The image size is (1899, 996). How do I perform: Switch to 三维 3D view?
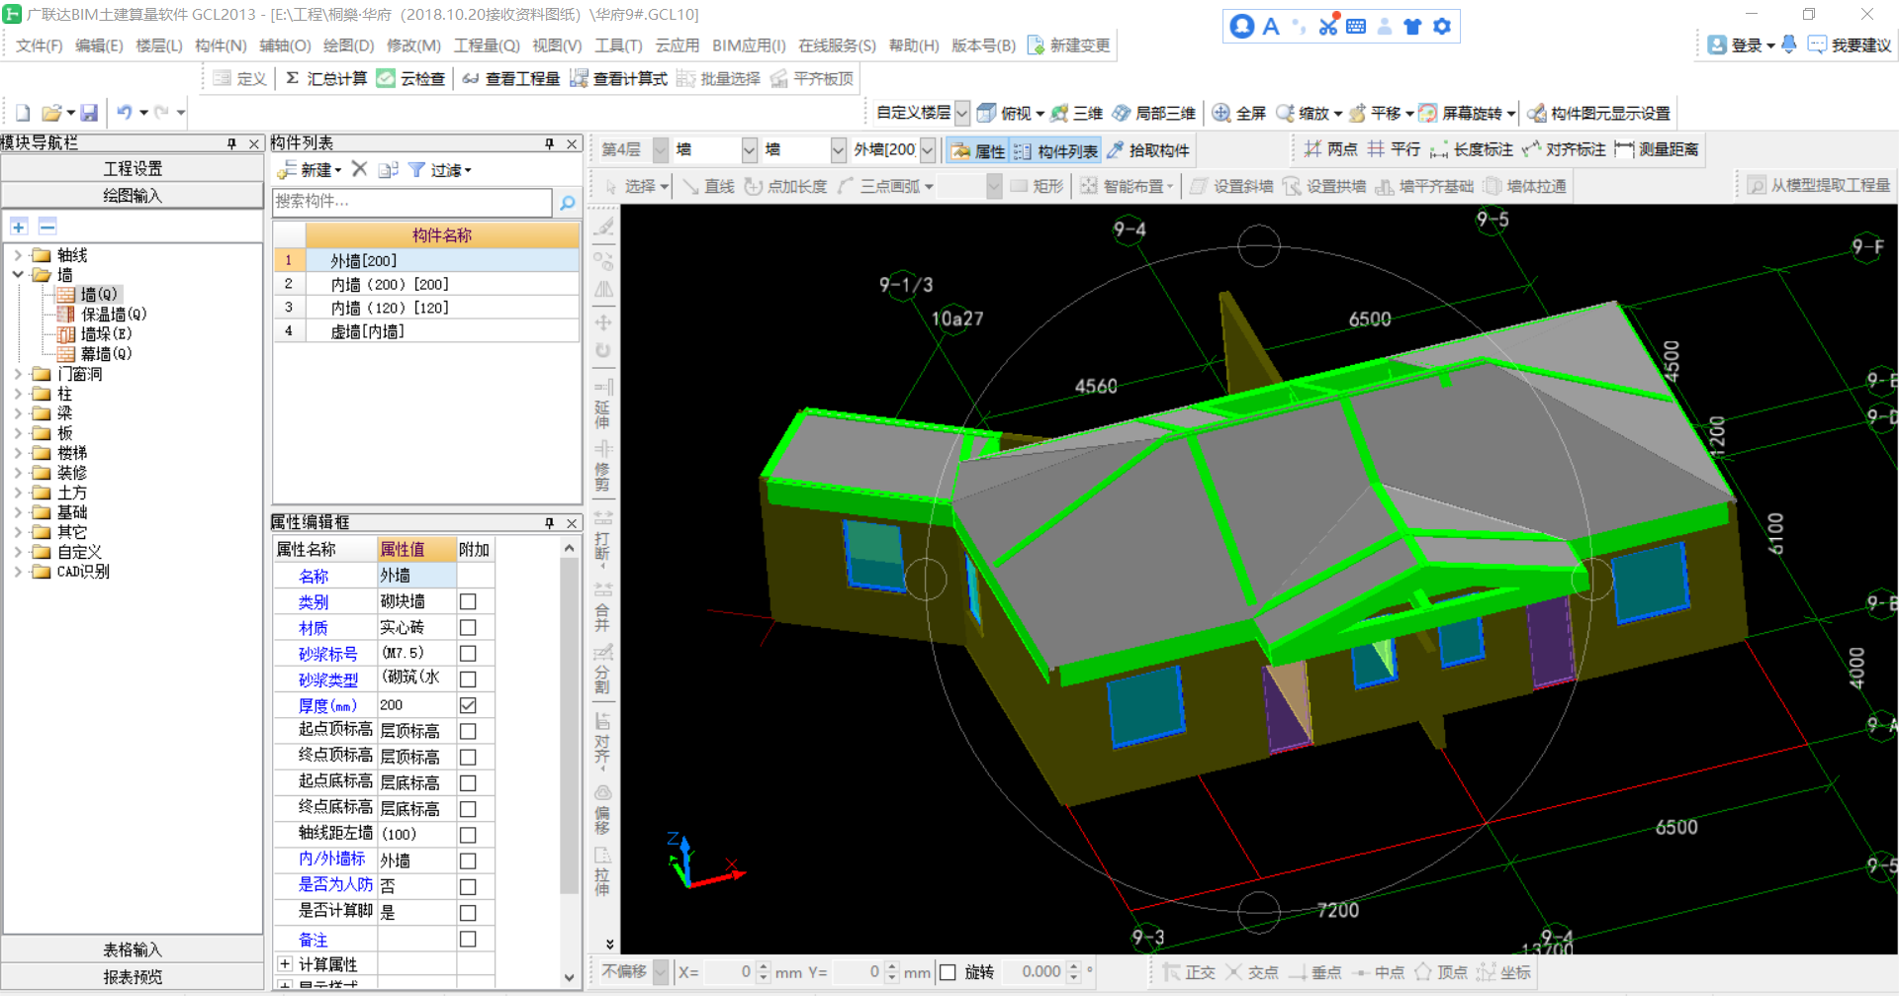tap(1077, 113)
